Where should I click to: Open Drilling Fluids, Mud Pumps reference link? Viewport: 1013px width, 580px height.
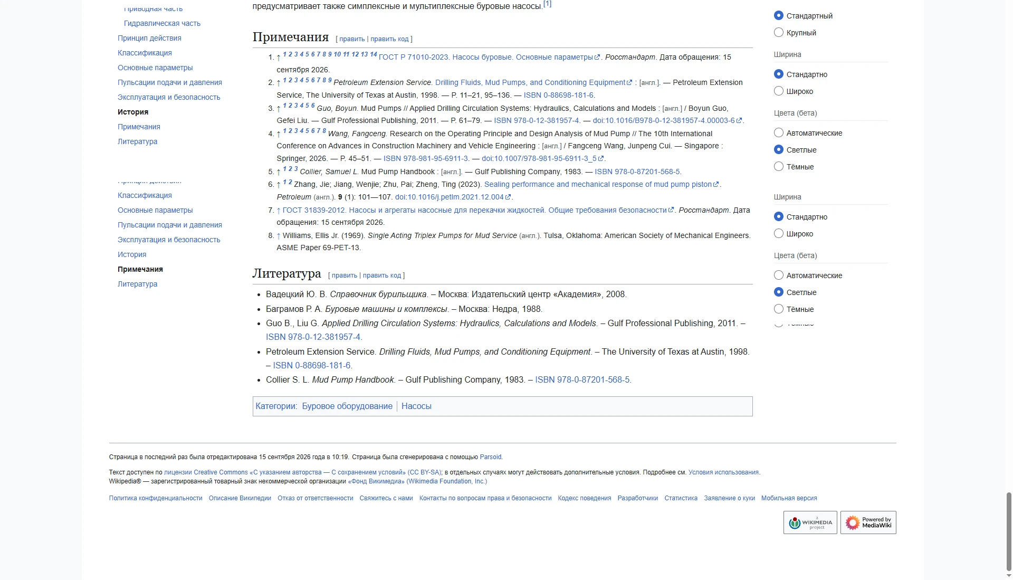[x=530, y=82]
